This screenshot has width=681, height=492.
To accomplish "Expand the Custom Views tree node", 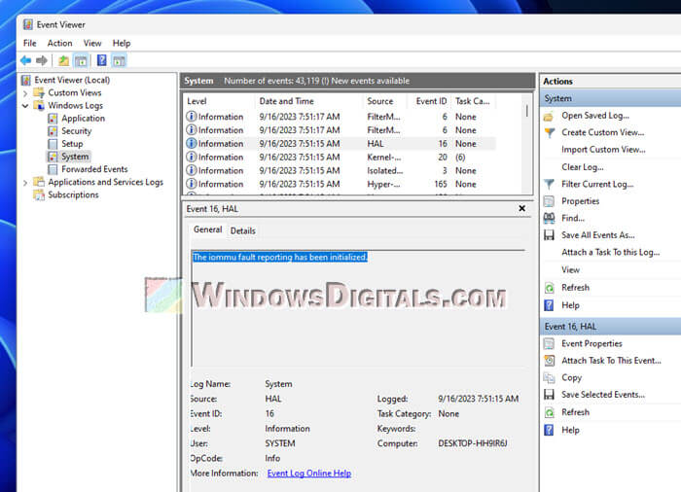I will click(x=25, y=93).
